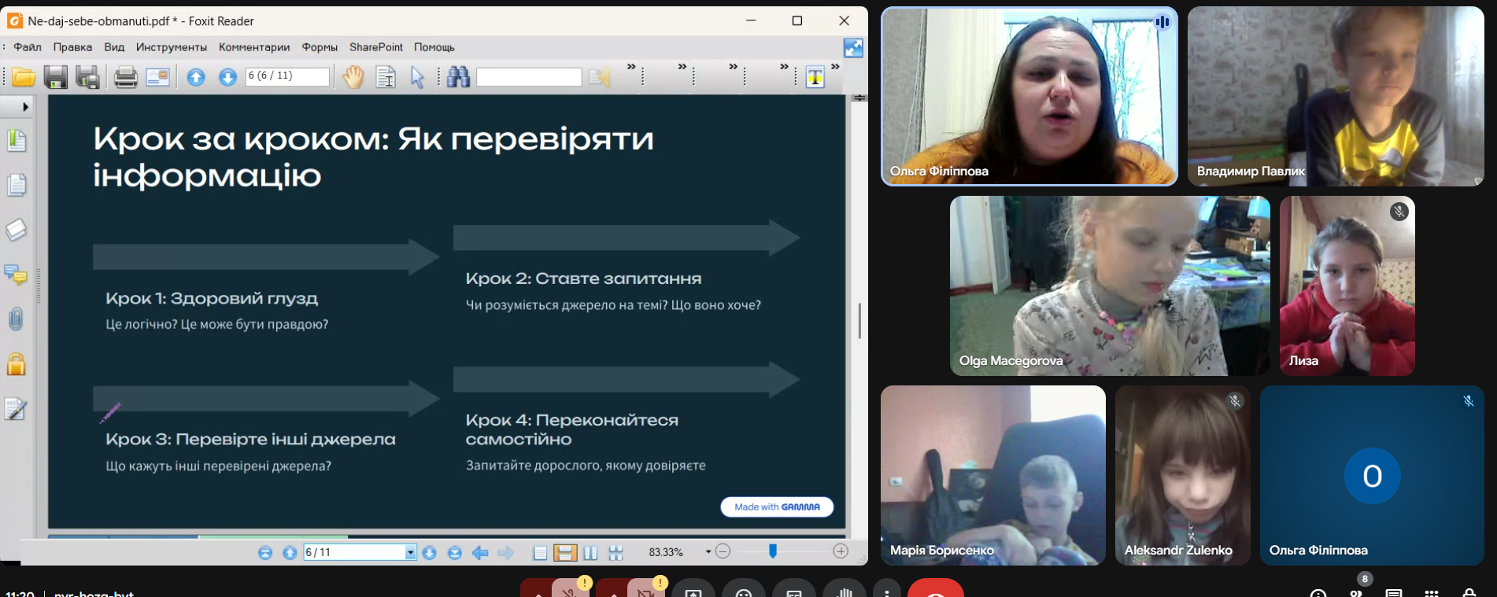Select the Hand tool
The height and width of the screenshot is (597, 1497).
tap(353, 77)
